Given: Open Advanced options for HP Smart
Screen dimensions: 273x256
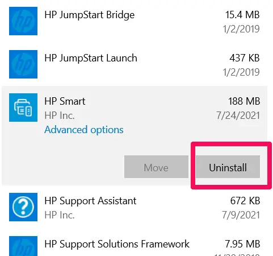Looking at the screenshot, I should coord(84,130).
